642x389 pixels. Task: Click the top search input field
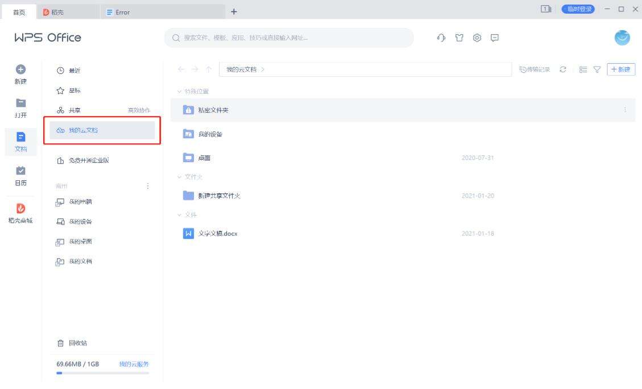coord(289,38)
